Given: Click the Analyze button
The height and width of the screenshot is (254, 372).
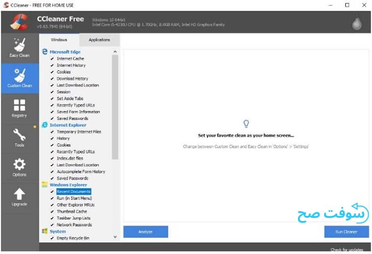Looking at the screenshot, I should 145,232.
